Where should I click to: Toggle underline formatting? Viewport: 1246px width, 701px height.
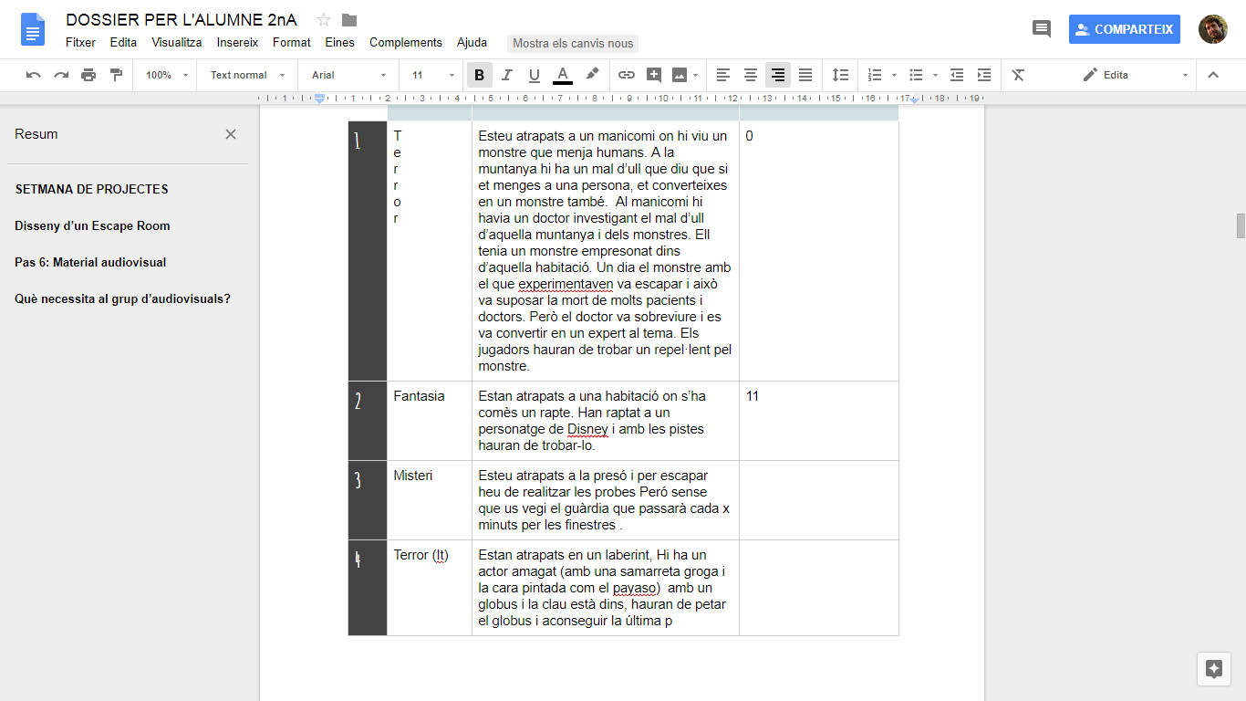pos(535,75)
